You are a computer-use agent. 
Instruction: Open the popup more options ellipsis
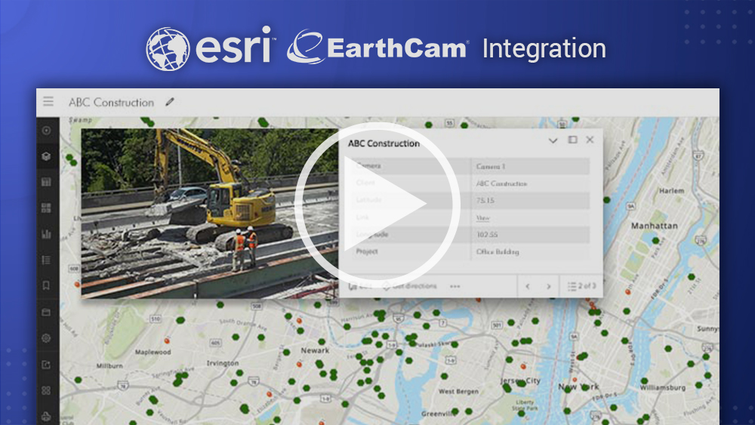coord(455,286)
